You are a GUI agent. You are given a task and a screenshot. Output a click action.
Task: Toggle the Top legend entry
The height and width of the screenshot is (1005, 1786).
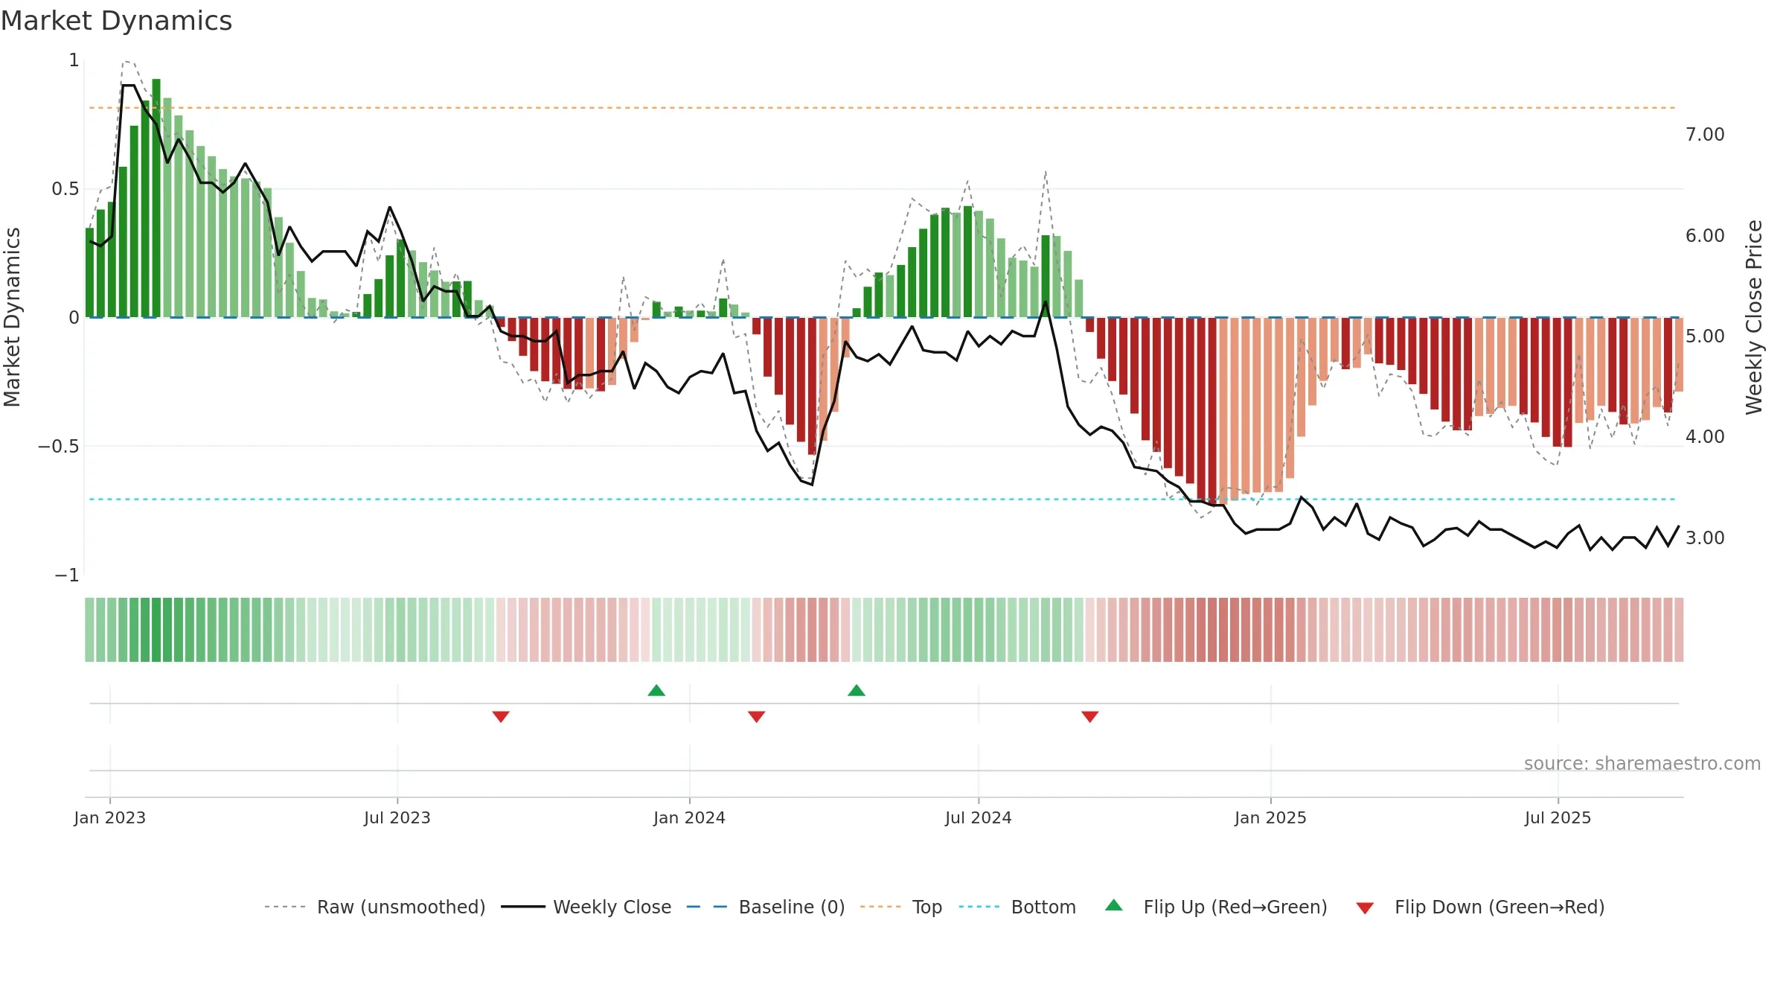point(900,907)
